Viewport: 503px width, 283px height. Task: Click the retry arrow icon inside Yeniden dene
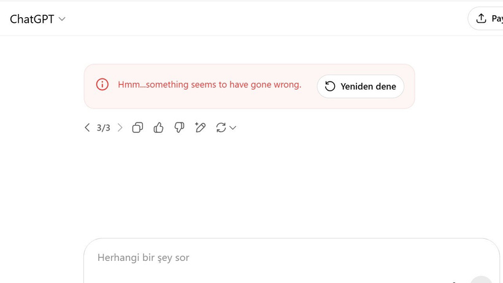tap(330, 86)
